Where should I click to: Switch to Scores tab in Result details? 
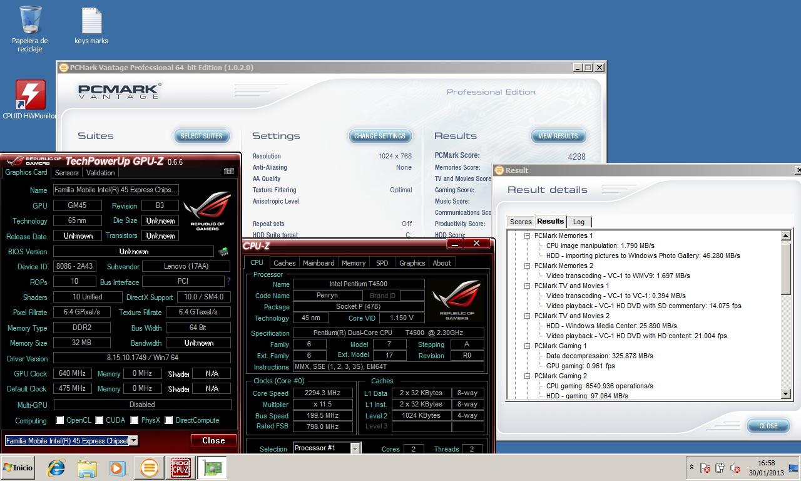pos(521,222)
